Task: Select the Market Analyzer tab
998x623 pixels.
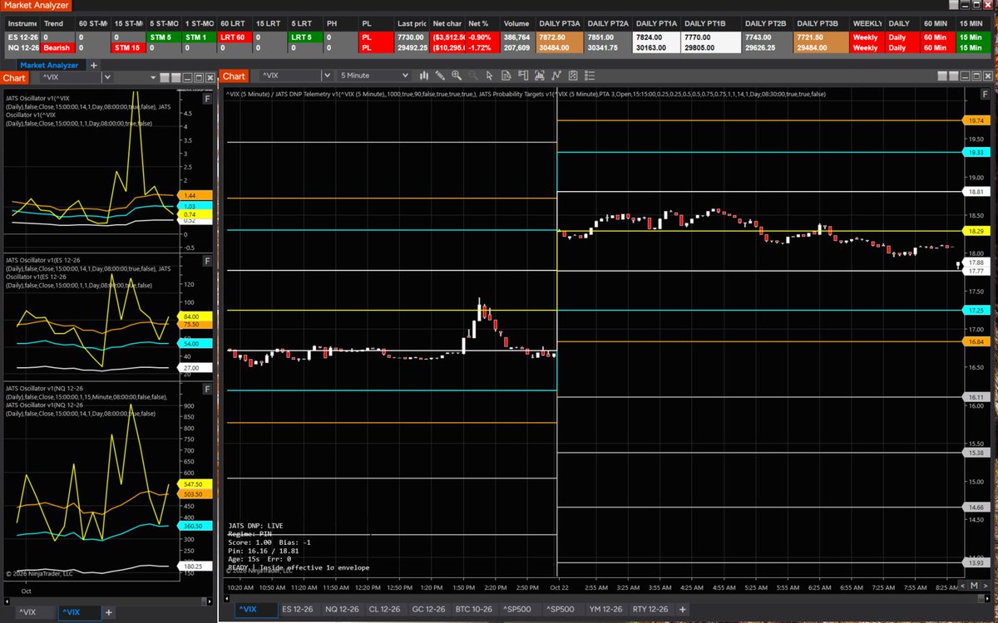Action: (x=50, y=64)
